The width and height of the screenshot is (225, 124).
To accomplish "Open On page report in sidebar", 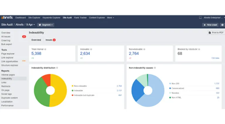I will (x=5, y=90).
